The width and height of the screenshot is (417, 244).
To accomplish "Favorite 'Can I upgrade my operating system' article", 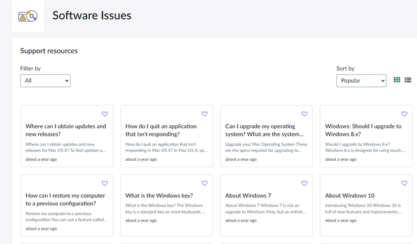I will [x=304, y=114].
